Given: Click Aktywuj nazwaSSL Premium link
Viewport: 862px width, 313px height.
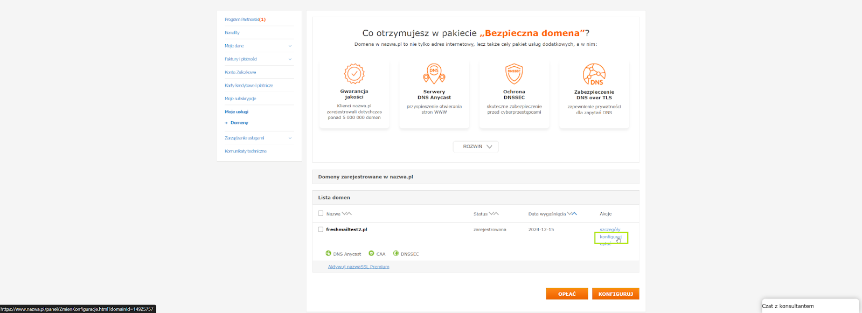Looking at the screenshot, I should [x=359, y=267].
